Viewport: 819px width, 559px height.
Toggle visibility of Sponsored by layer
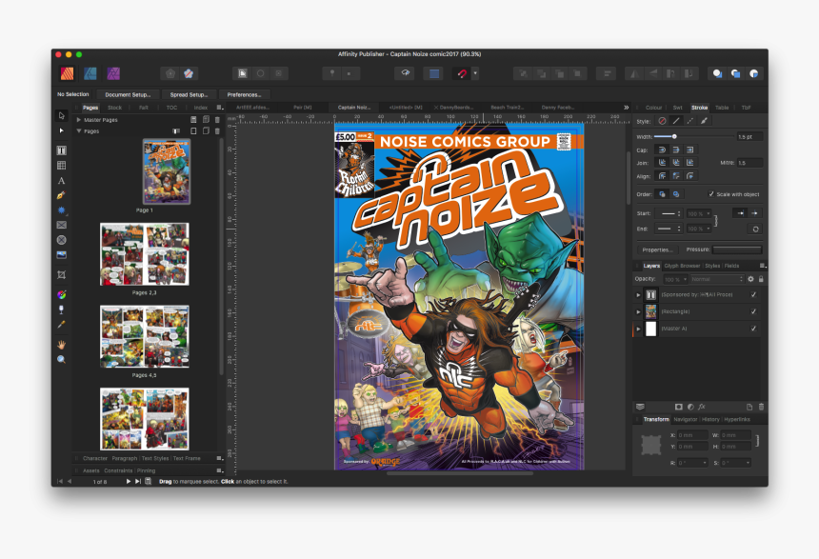pyautogui.click(x=753, y=294)
